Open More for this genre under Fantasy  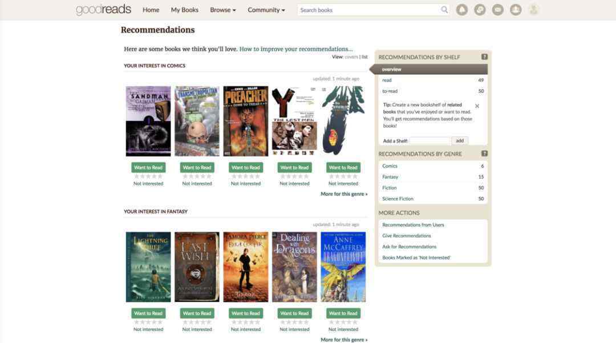pyautogui.click(x=344, y=340)
